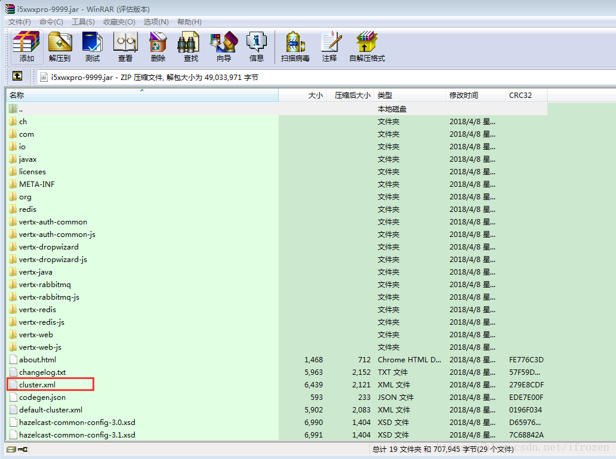Select the 'vertx-web' folder

point(31,335)
